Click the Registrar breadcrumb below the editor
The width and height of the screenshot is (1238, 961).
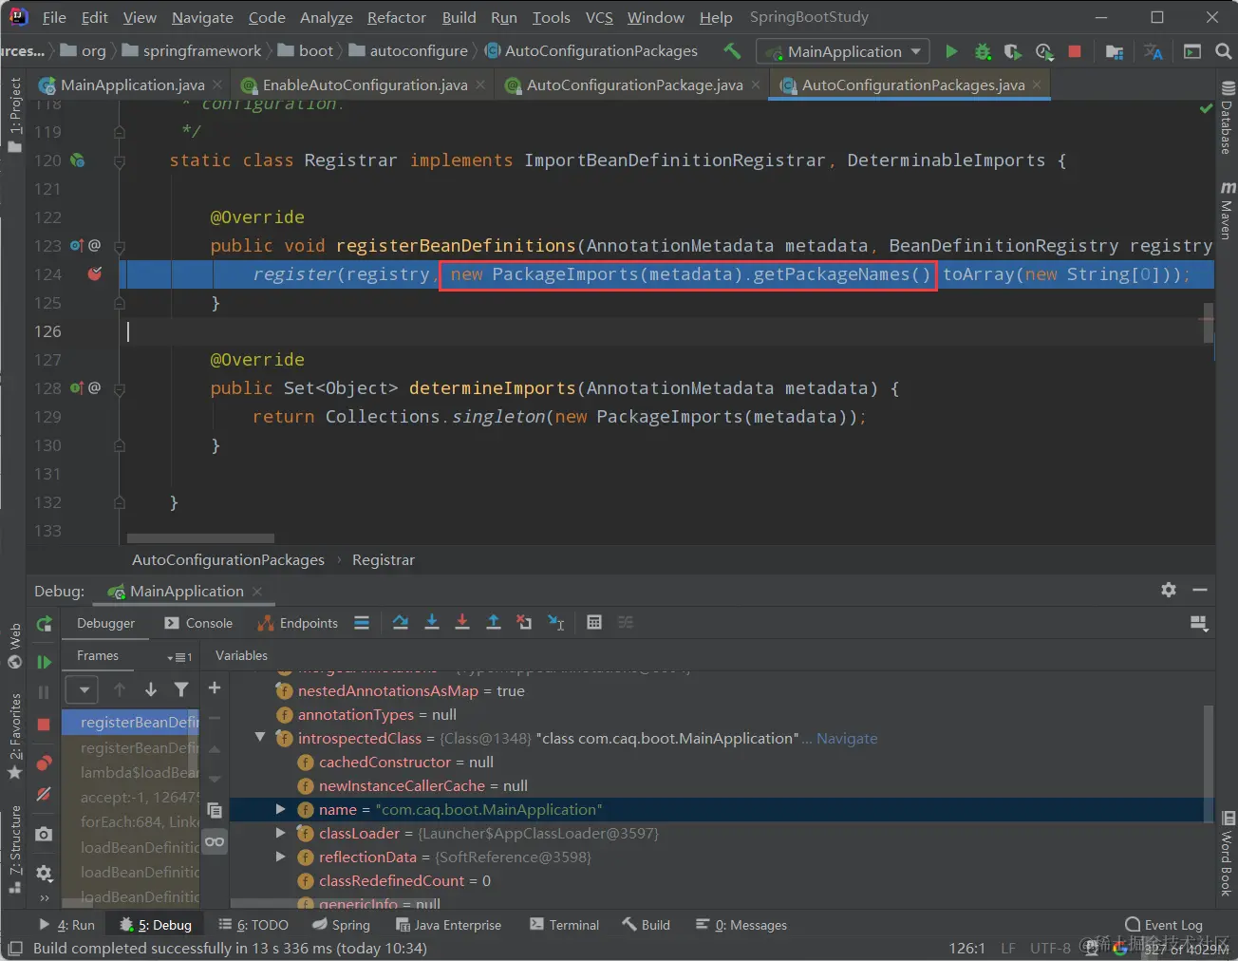click(x=383, y=560)
